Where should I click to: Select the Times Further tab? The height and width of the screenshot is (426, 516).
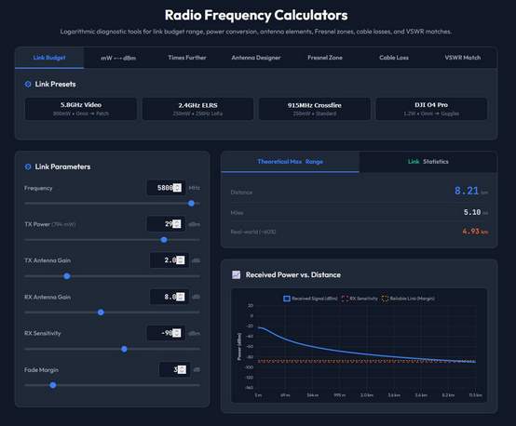(187, 58)
